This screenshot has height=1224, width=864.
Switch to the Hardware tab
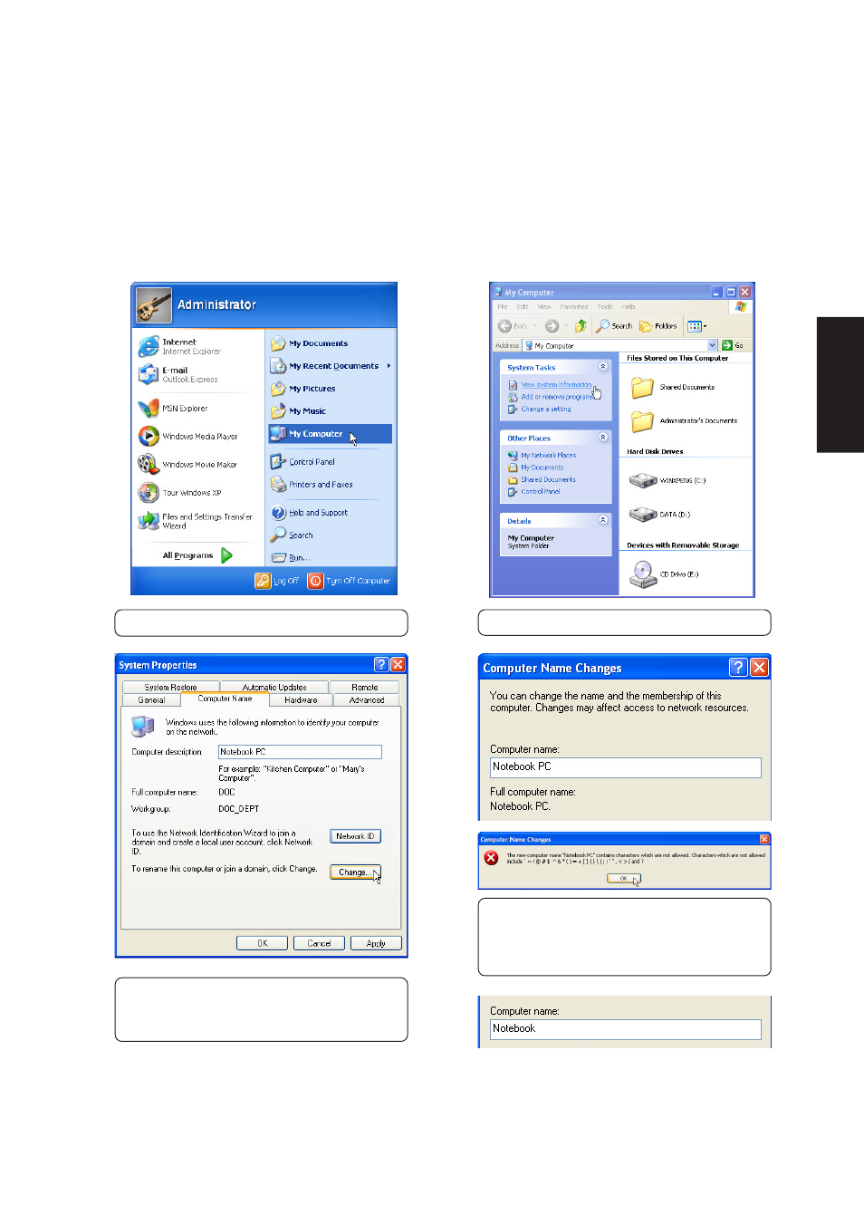301,699
